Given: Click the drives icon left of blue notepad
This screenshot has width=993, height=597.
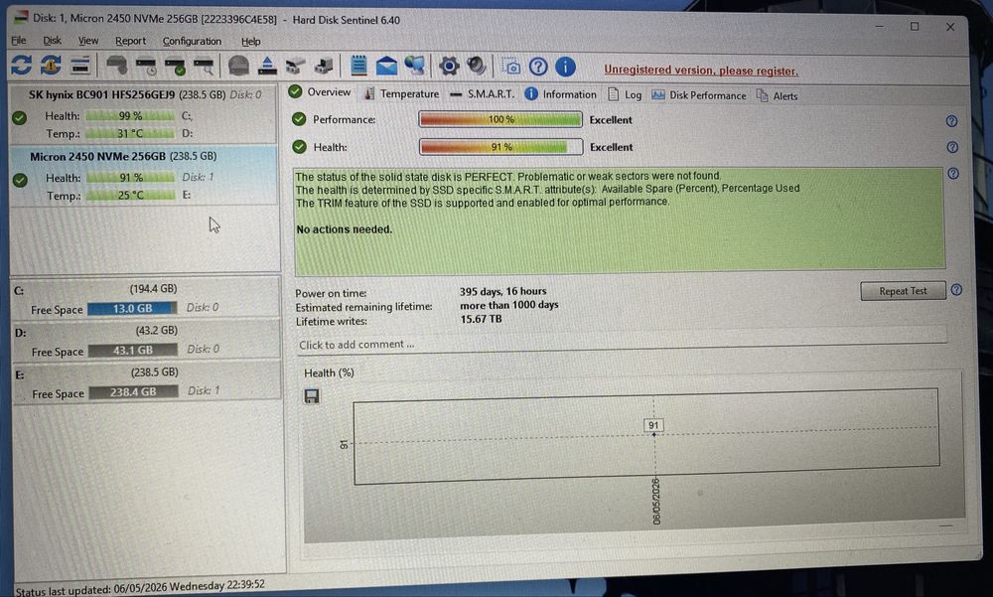Looking at the screenshot, I should (324, 66).
